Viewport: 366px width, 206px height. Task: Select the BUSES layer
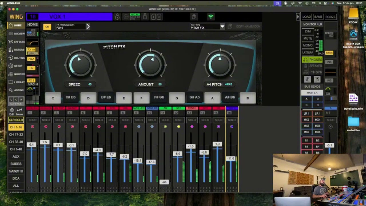point(16,164)
